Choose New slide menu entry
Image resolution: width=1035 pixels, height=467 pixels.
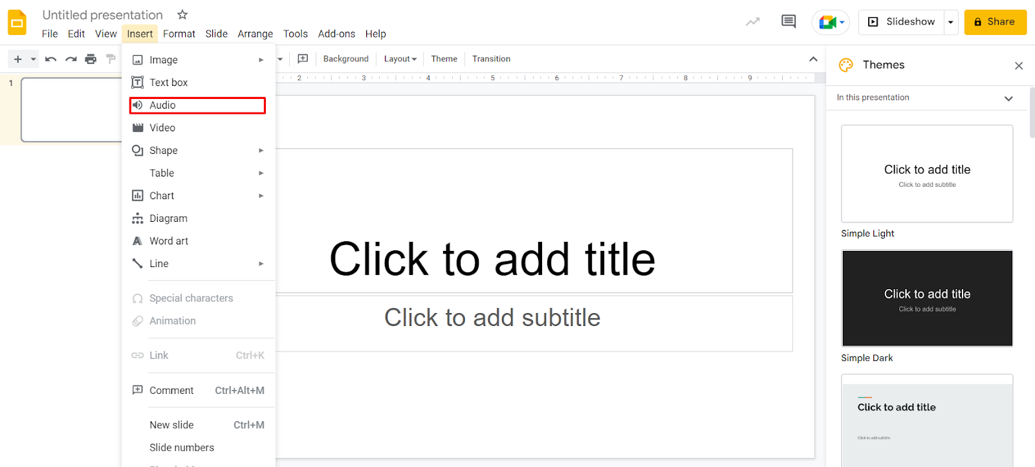(199, 425)
